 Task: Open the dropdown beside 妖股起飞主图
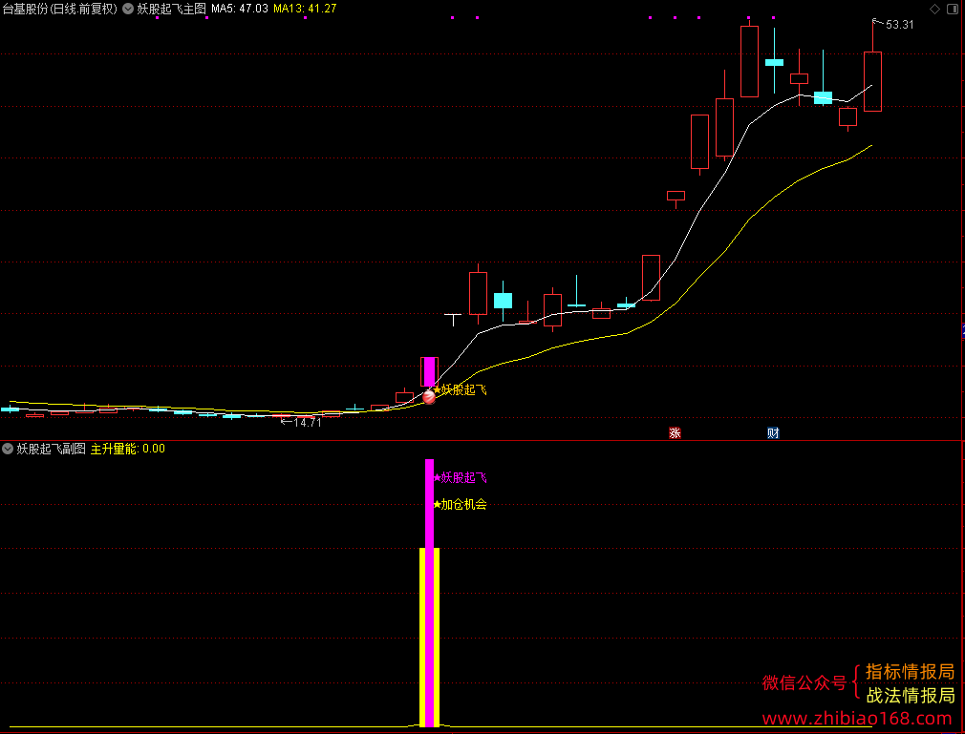click(x=128, y=9)
